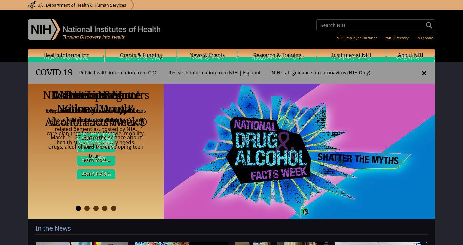Open the Health Information menu
The height and width of the screenshot is (245, 463).
[x=66, y=55]
